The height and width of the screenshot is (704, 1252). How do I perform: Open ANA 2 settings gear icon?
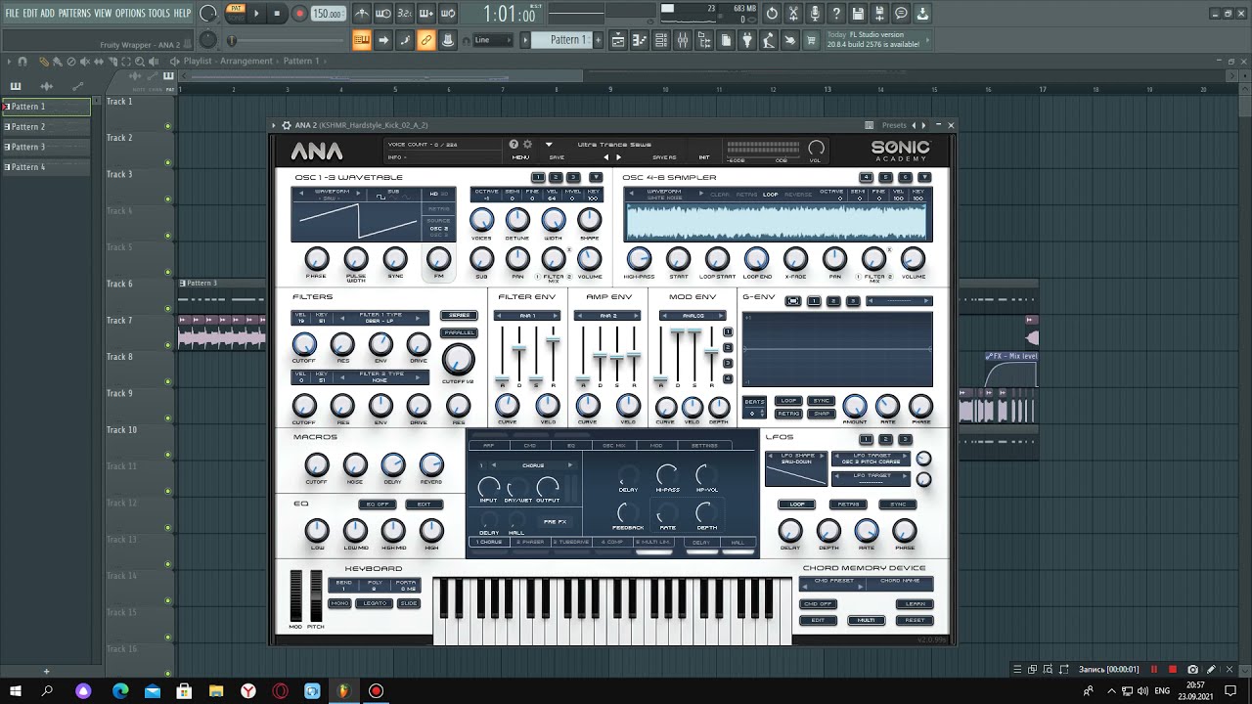pos(528,145)
